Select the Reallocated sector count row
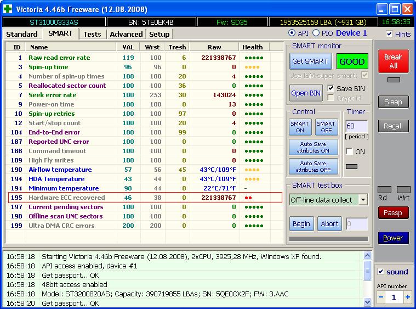The height and width of the screenshot is (309, 416). (x=144, y=86)
